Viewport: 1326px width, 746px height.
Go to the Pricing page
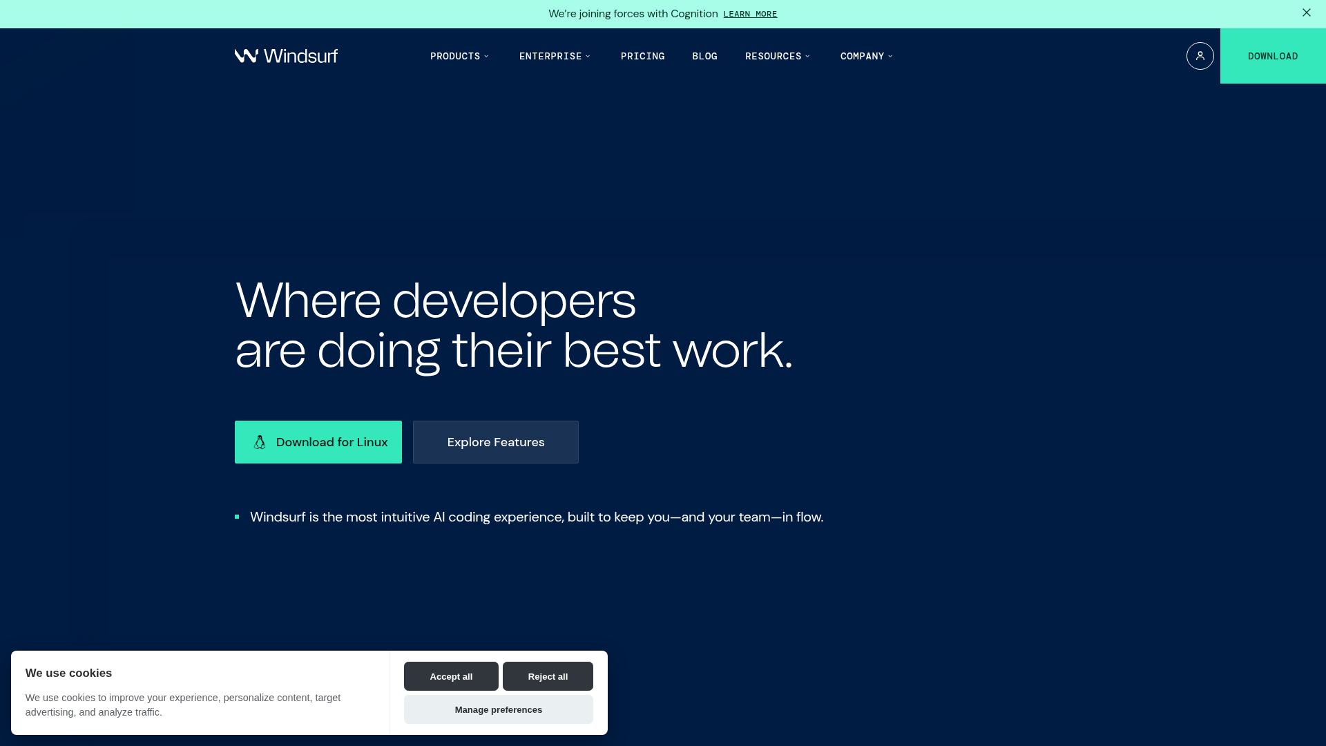click(x=642, y=56)
